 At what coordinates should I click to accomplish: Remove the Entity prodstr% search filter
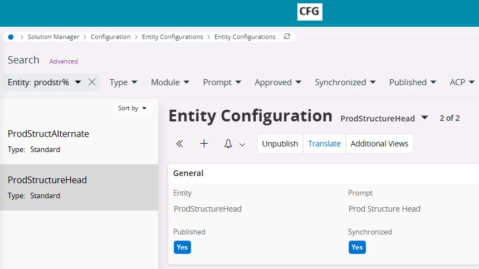92,82
